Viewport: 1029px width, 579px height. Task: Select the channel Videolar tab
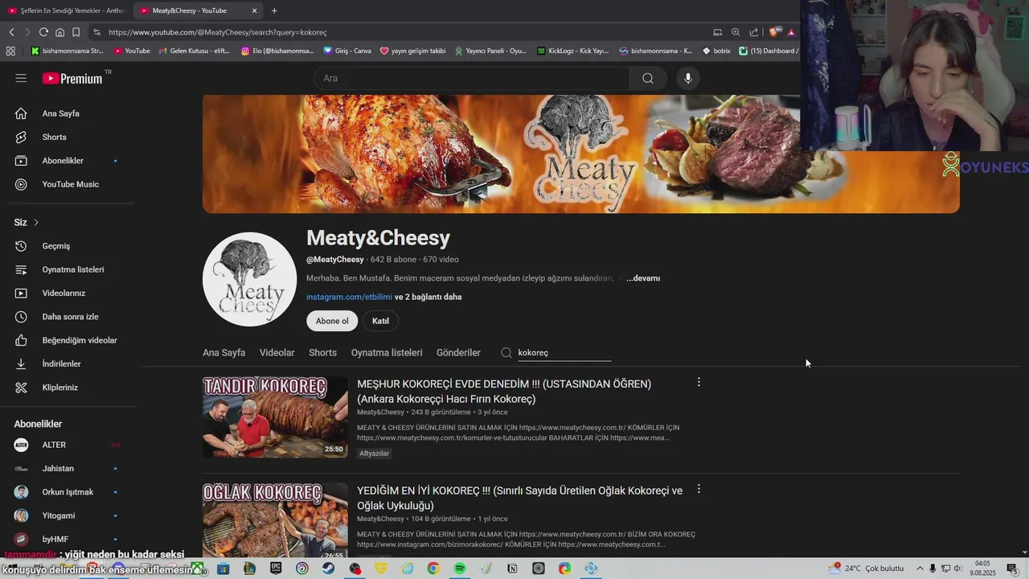(x=277, y=353)
